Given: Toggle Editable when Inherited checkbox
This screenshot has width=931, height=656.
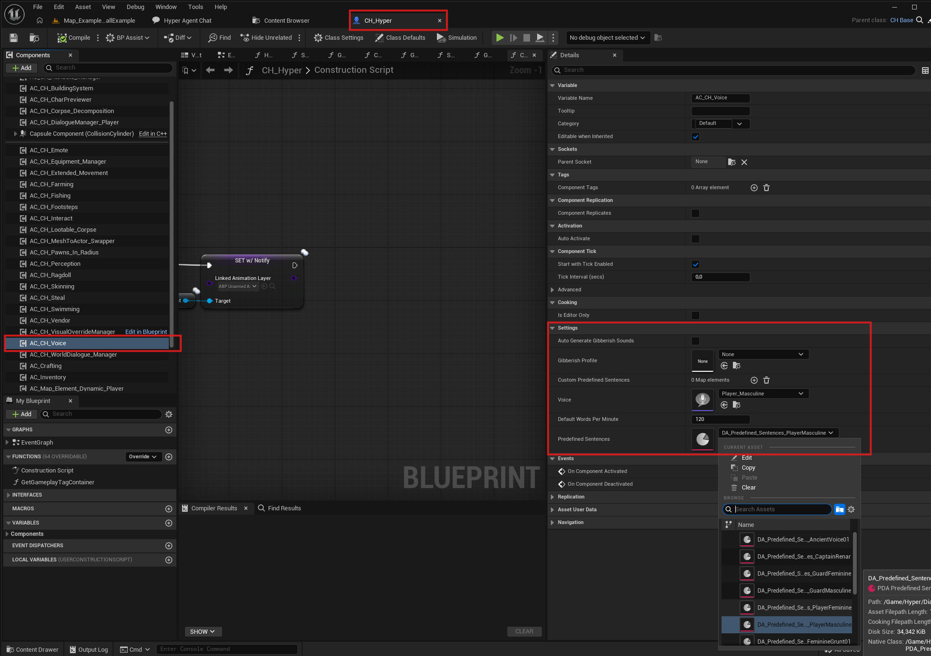Looking at the screenshot, I should click(696, 137).
